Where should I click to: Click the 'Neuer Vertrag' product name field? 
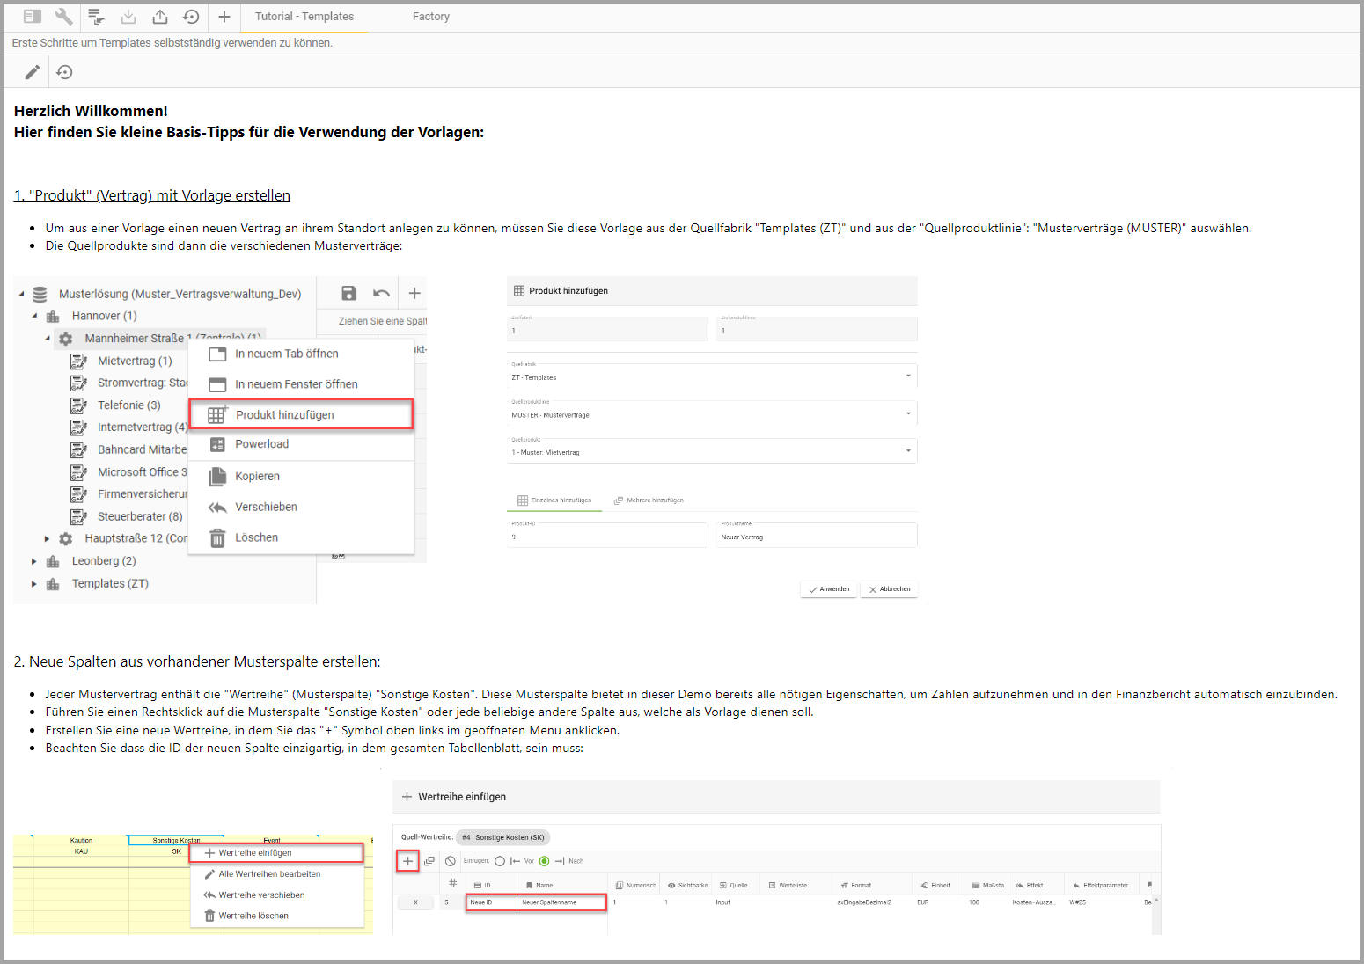tap(816, 537)
